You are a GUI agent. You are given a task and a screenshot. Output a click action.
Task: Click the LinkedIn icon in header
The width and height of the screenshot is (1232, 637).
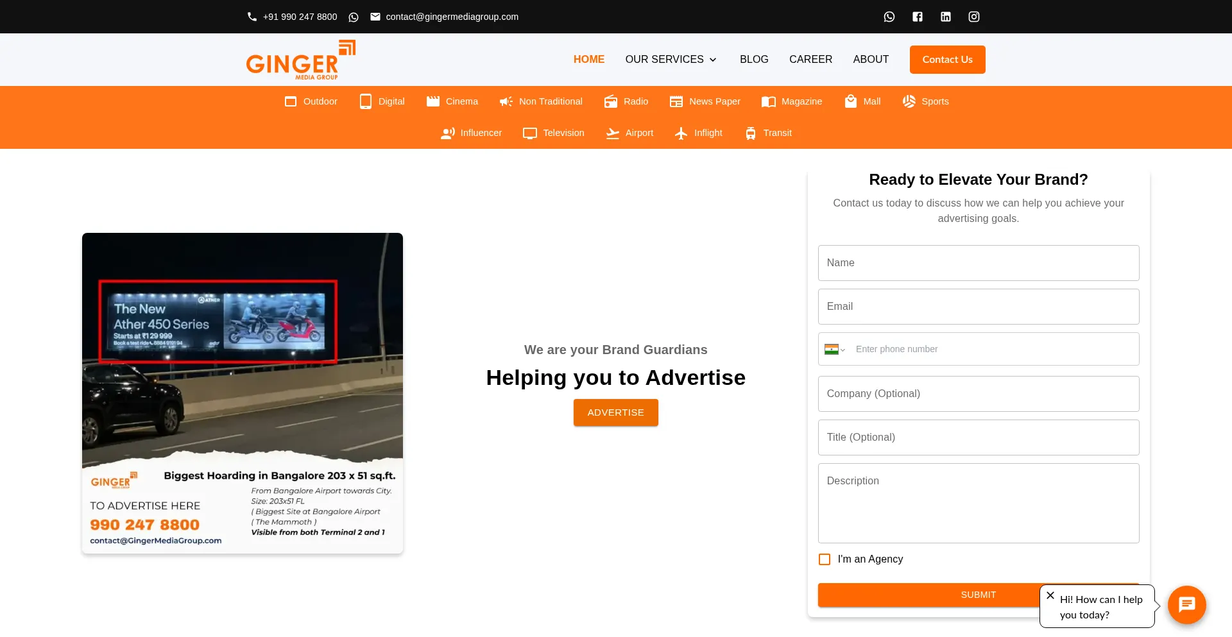pyautogui.click(x=945, y=16)
